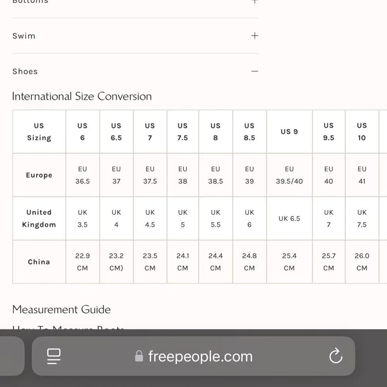Tap the Shoes accordion label
Viewport: 387px width, 387px height.
tap(25, 72)
